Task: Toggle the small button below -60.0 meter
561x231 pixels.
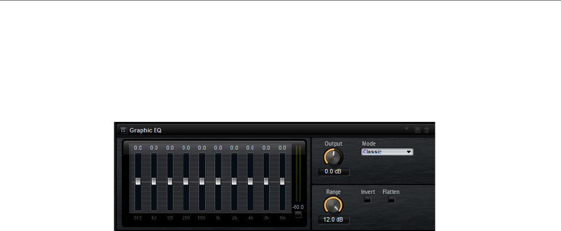Action: (x=298, y=214)
